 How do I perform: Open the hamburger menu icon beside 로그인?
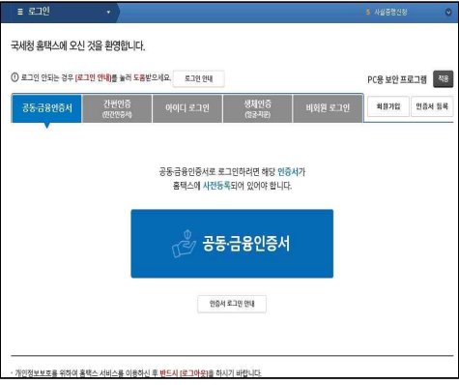tap(20, 12)
